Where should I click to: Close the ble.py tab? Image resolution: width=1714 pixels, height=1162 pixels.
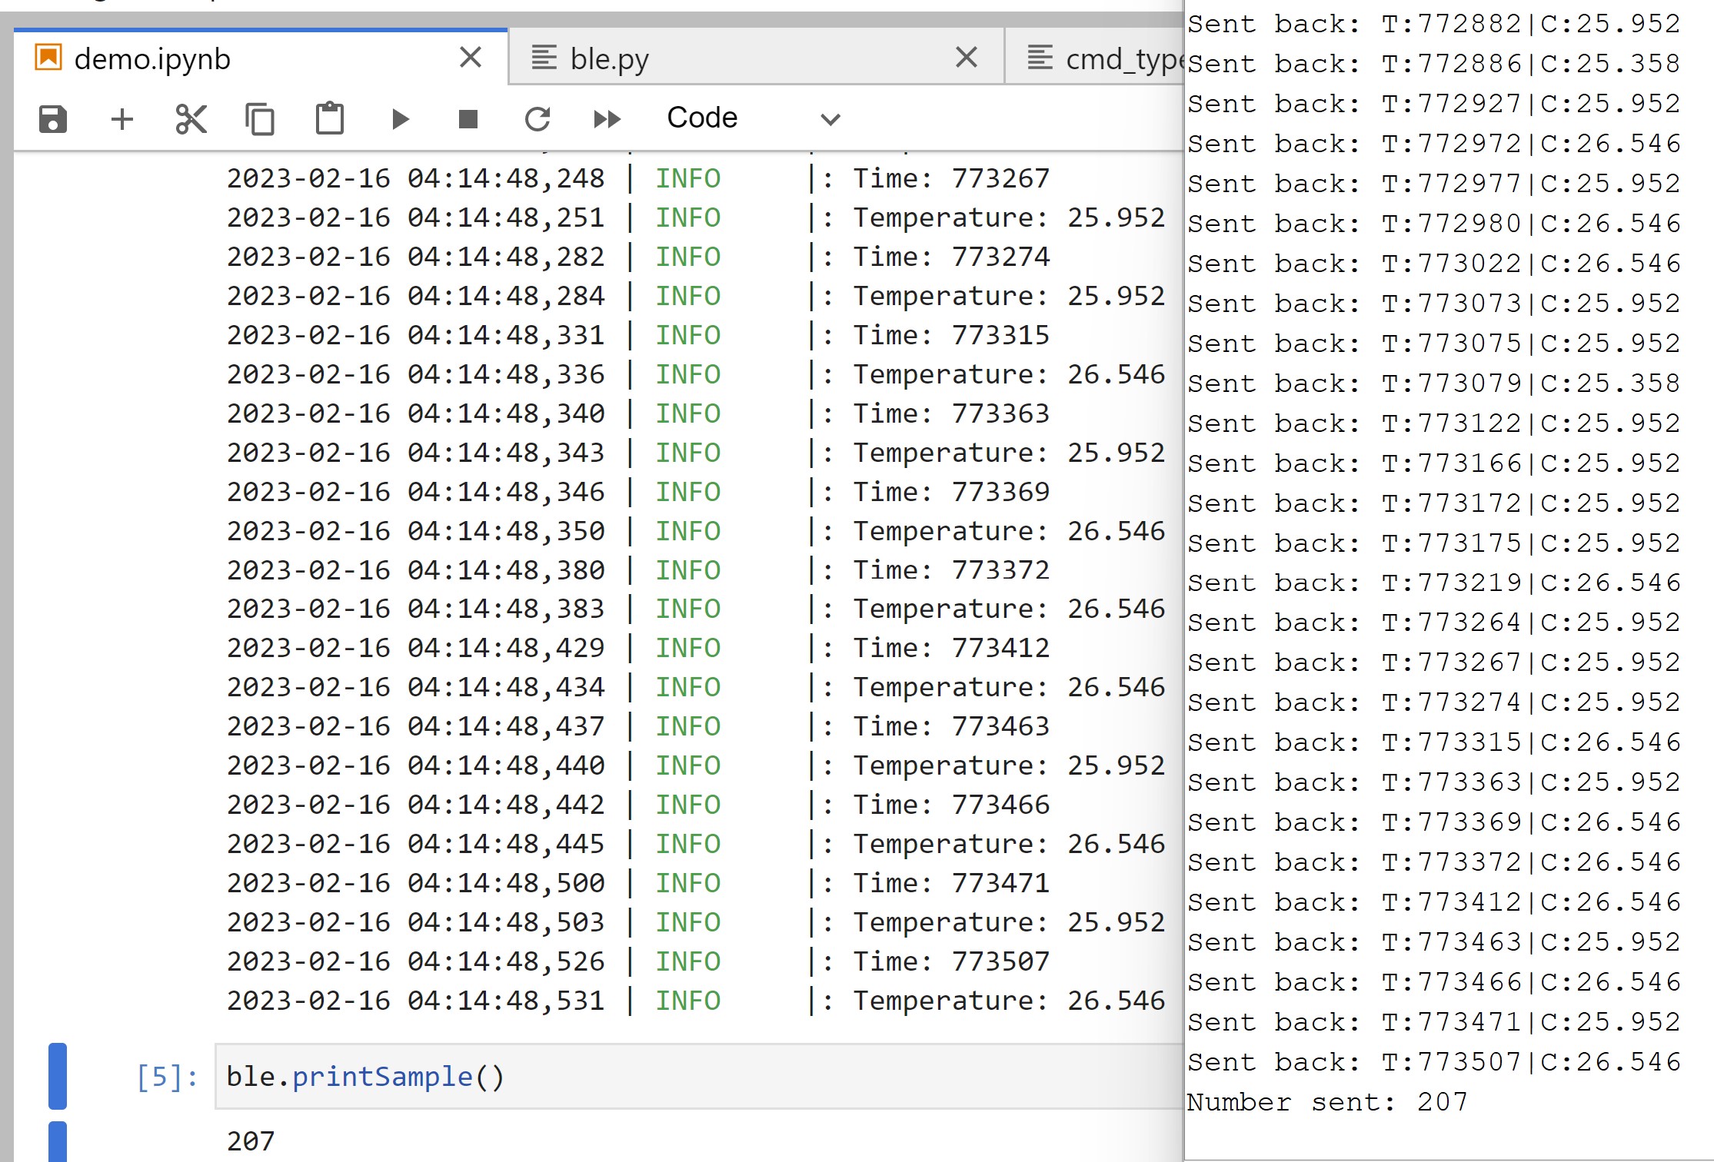[x=967, y=57]
